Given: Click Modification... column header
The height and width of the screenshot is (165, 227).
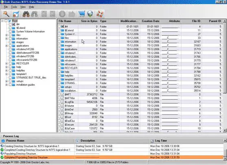Looking at the screenshot, I should click(x=130, y=21).
